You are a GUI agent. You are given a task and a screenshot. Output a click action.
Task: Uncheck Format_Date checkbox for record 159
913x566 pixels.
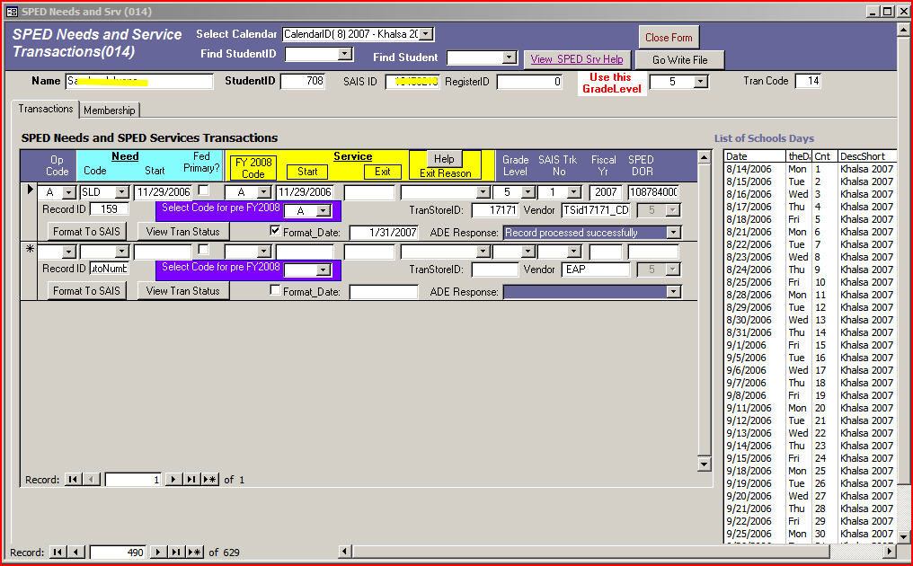(275, 231)
